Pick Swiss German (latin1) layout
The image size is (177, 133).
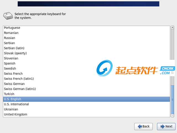(87, 89)
